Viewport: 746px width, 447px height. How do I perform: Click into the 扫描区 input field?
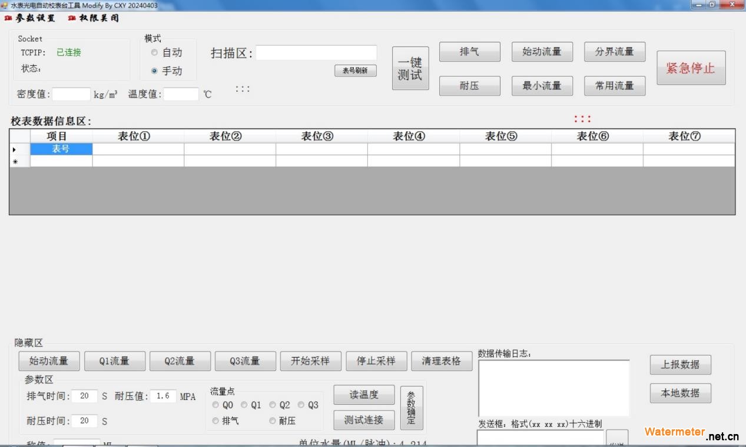tap(316, 53)
